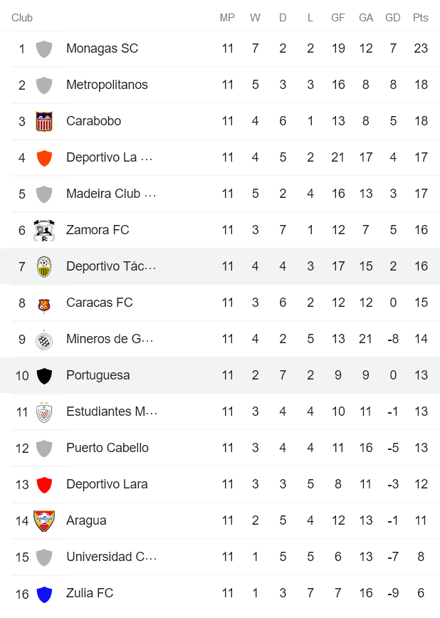Click the Deportivo La Guaira orange crest

43,157
